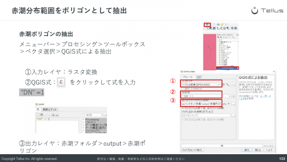Click the epsilon expression icon on the slide
Screen dimensions: 287x162
coord(61,82)
